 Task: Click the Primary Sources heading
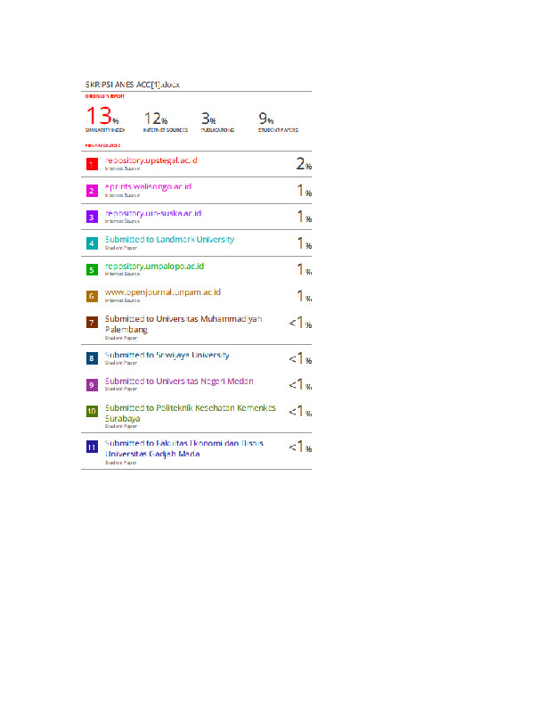pos(102,145)
